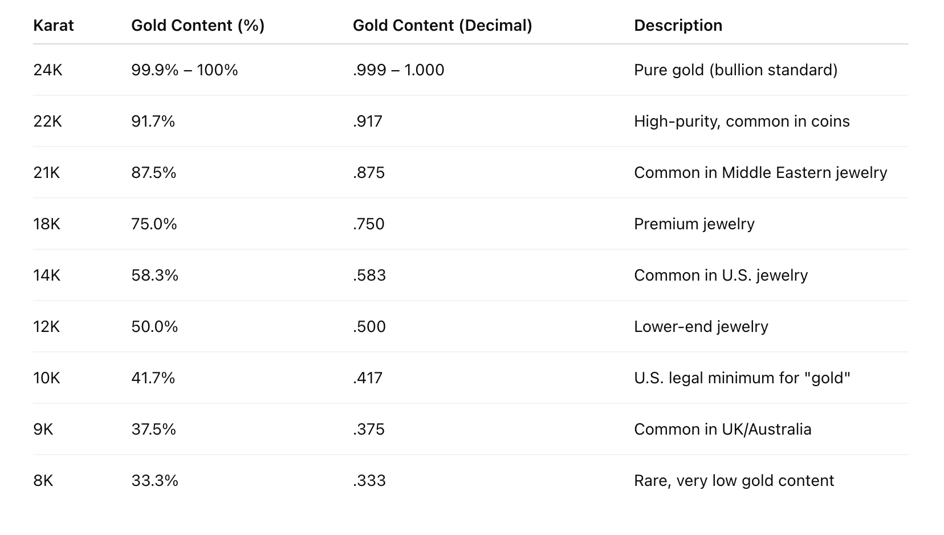Image resolution: width=944 pixels, height=535 pixels.
Task: Select the .999 – 1.000 decimal value
Action: pyautogui.click(x=398, y=70)
